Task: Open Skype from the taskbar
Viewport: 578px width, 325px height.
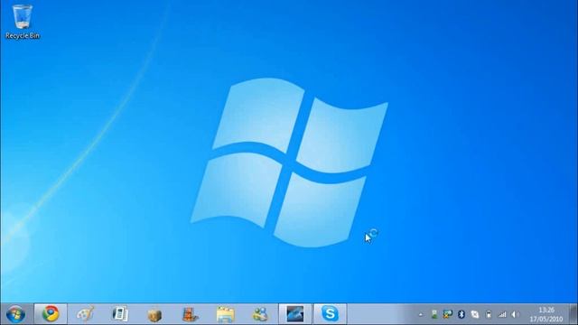Action: tap(330, 314)
